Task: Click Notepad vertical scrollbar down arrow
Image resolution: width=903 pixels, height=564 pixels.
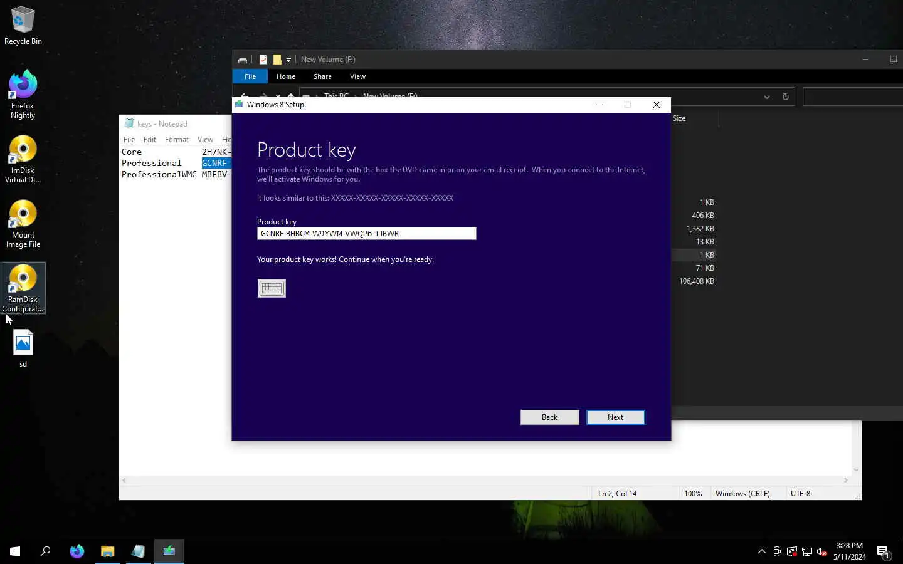Action: coord(856,470)
